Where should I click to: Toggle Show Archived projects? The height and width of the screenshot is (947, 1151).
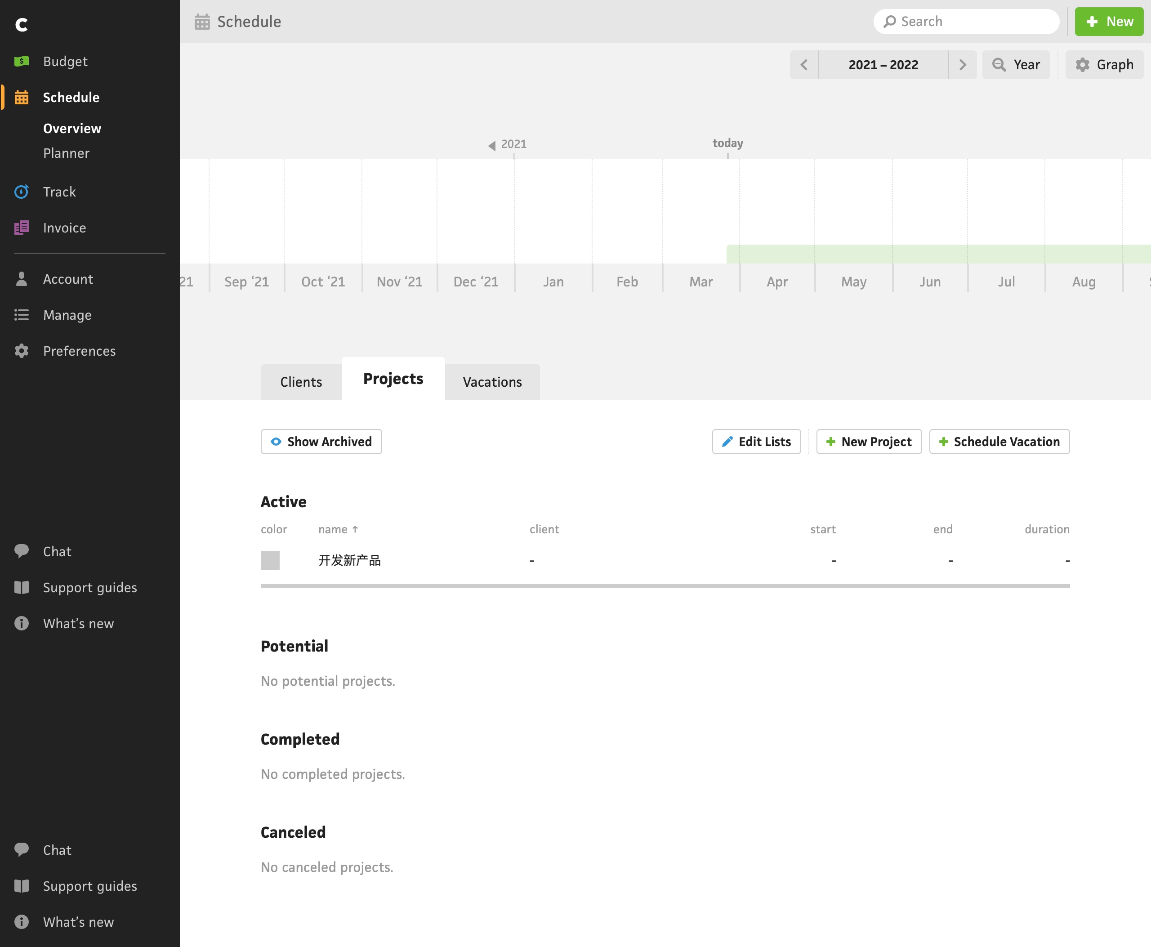coord(321,441)
